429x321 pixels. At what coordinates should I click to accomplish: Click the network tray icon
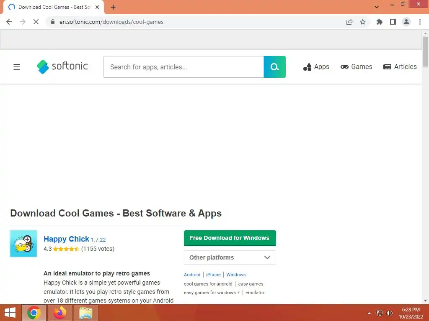[x=380, y=313]
